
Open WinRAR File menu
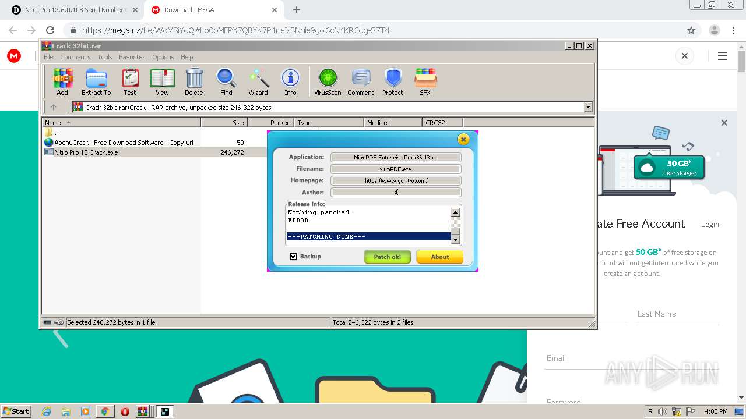coord(48,57)
